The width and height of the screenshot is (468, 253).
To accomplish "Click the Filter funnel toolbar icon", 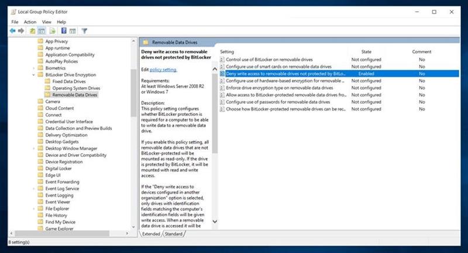I will pyautogui.click(x=84, y=31).
